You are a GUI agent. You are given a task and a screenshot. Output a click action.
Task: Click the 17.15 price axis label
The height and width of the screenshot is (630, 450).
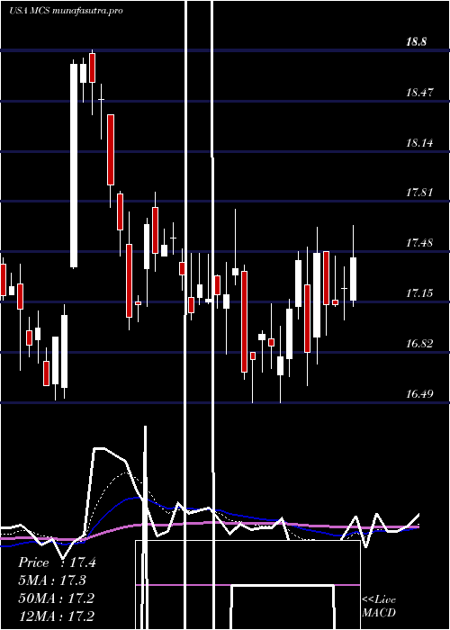tap(420, 293)
